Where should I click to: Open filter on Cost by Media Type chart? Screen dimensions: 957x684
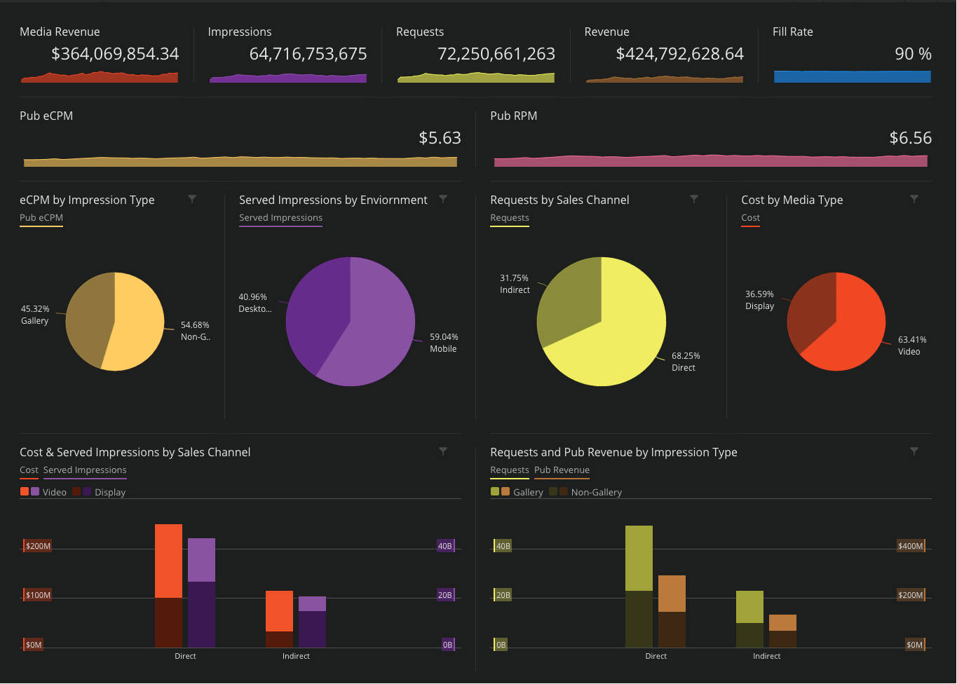914,199
